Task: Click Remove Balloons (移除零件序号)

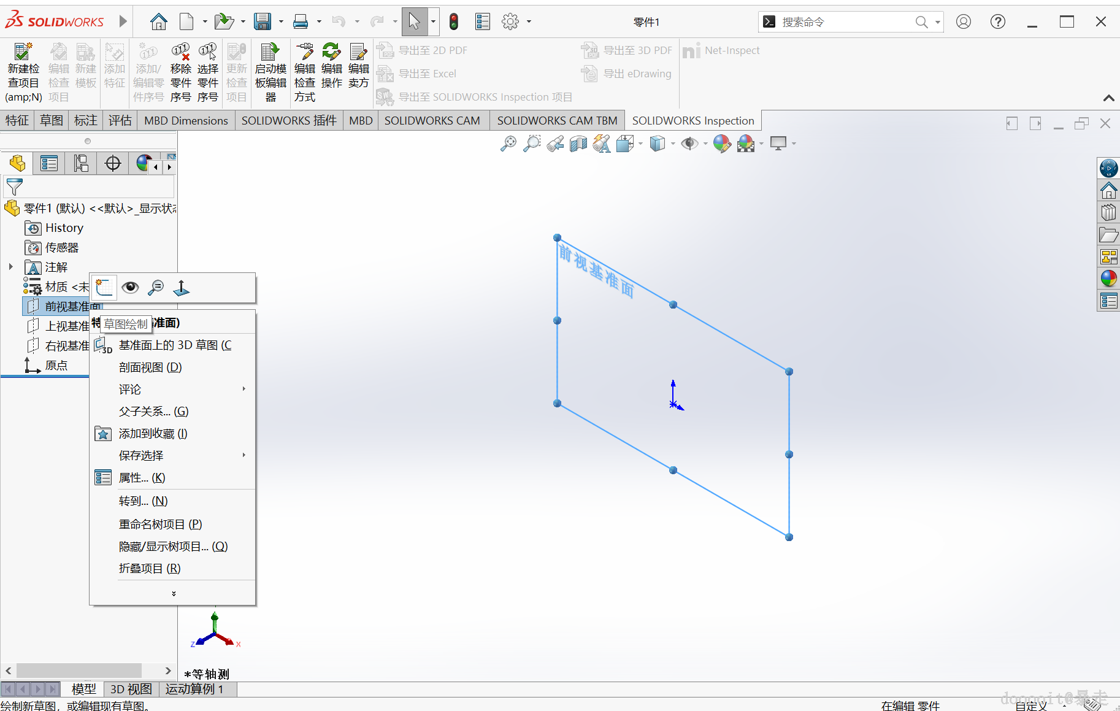Action: click(x=180, y=73)
